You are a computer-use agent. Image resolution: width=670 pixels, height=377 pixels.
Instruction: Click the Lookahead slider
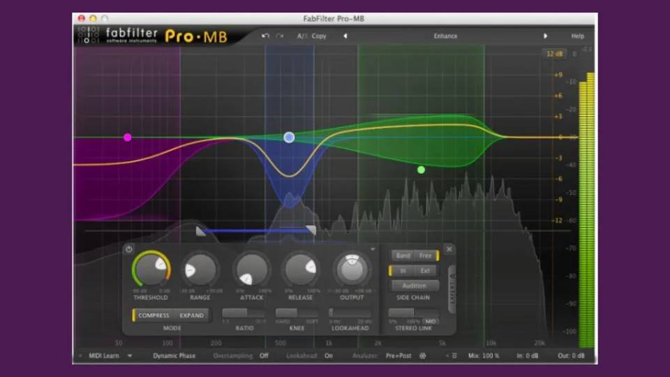pyautogui.click(x=350, y=313)
